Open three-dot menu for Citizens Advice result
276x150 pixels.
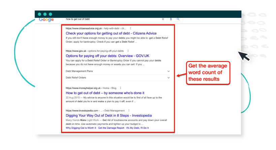tap(130, 28)
